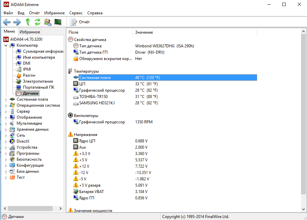
Task: Click the Отчёт toolbar button
Action: click(80, 22)
